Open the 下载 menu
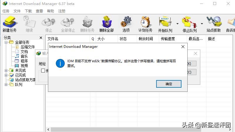Screen dimensions: 235x132 tap(28, 11)
